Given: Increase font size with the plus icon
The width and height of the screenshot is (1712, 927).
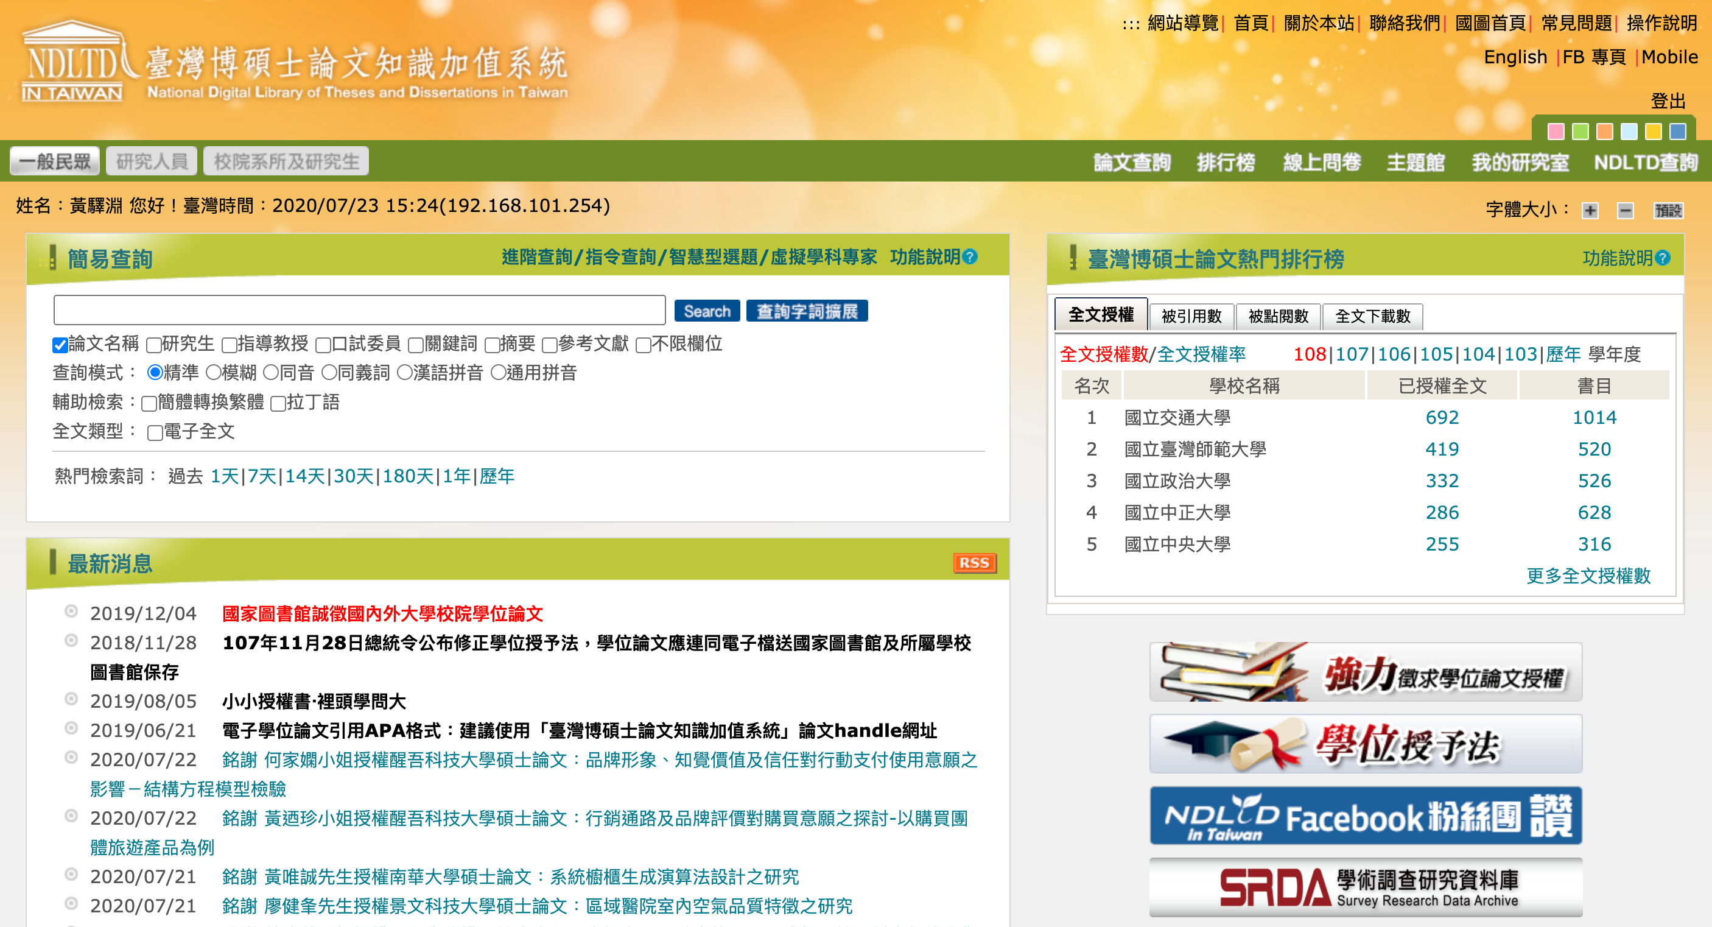Looking at the screenshot, I should pos(1590,211).
